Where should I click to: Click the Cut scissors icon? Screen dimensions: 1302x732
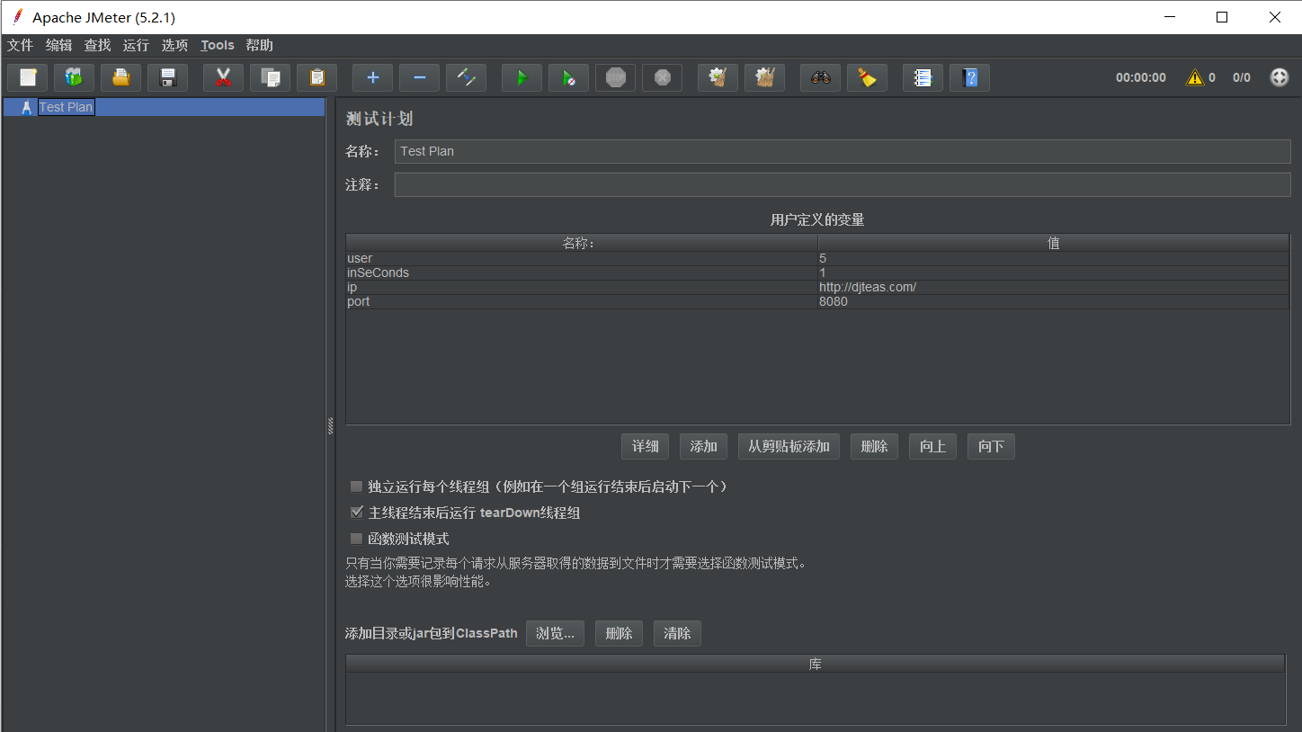(223, 77)
